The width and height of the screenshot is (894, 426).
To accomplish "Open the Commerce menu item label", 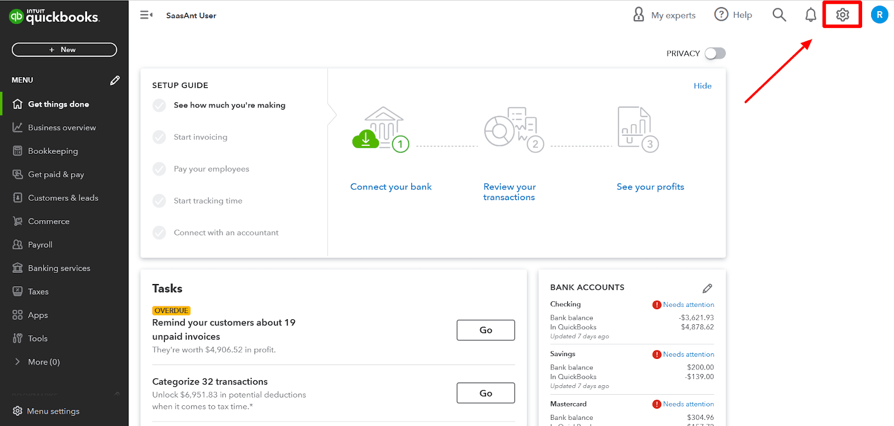I will 49,221.
